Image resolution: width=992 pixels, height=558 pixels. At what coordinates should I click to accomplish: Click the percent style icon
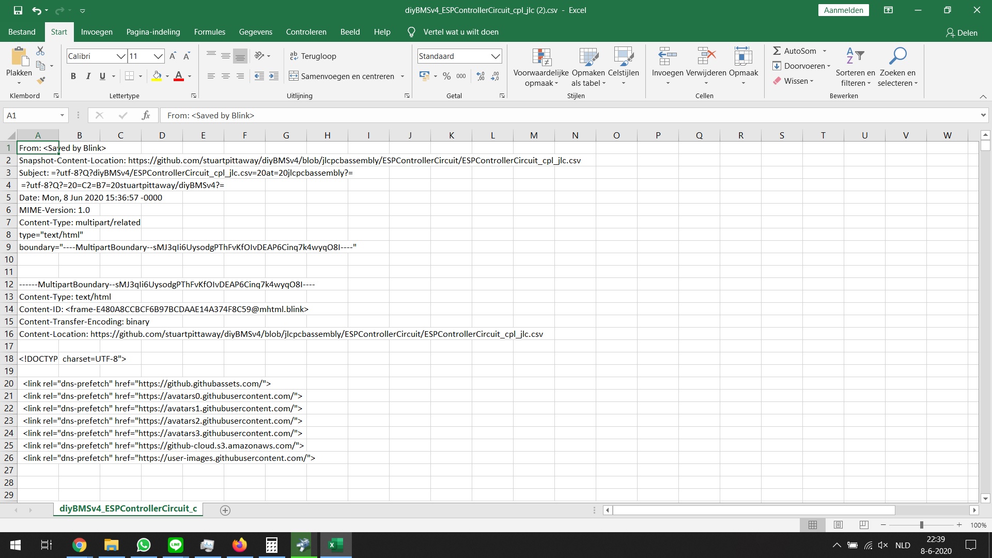[446, 76]
